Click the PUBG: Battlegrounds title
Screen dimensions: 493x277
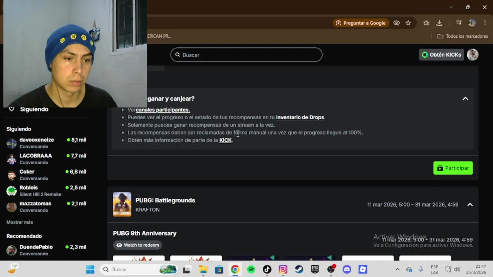tap(165, 200)
